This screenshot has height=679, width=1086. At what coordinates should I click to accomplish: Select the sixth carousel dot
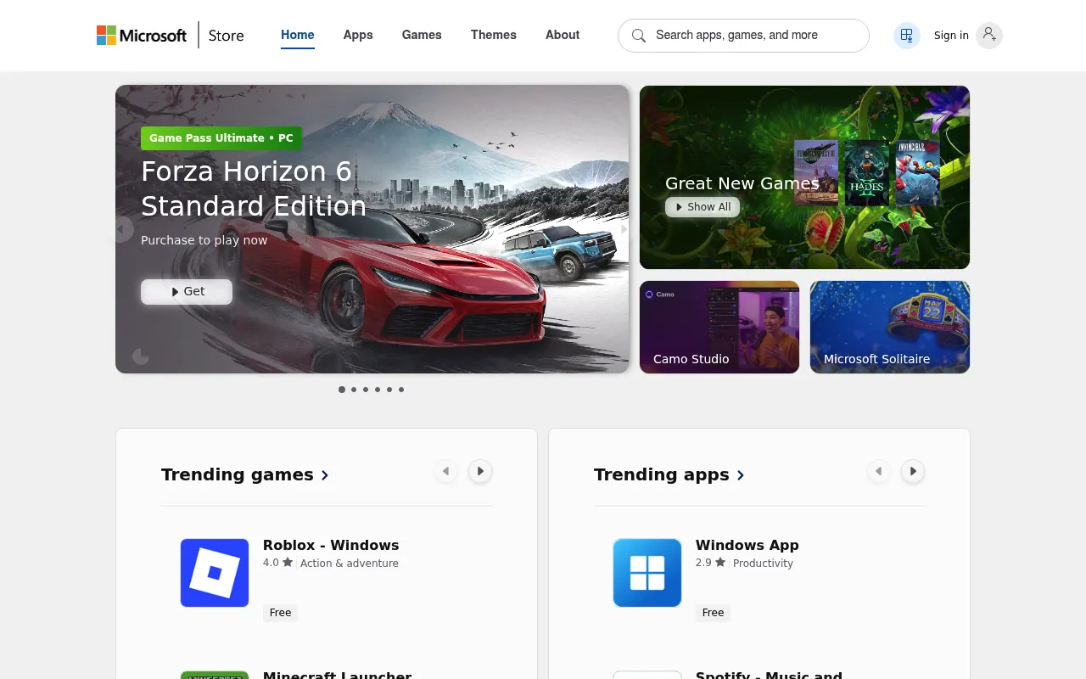(401, 390)
